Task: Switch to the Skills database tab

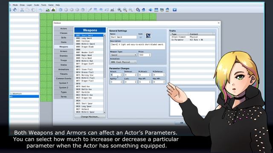Action: coord(64,38)
